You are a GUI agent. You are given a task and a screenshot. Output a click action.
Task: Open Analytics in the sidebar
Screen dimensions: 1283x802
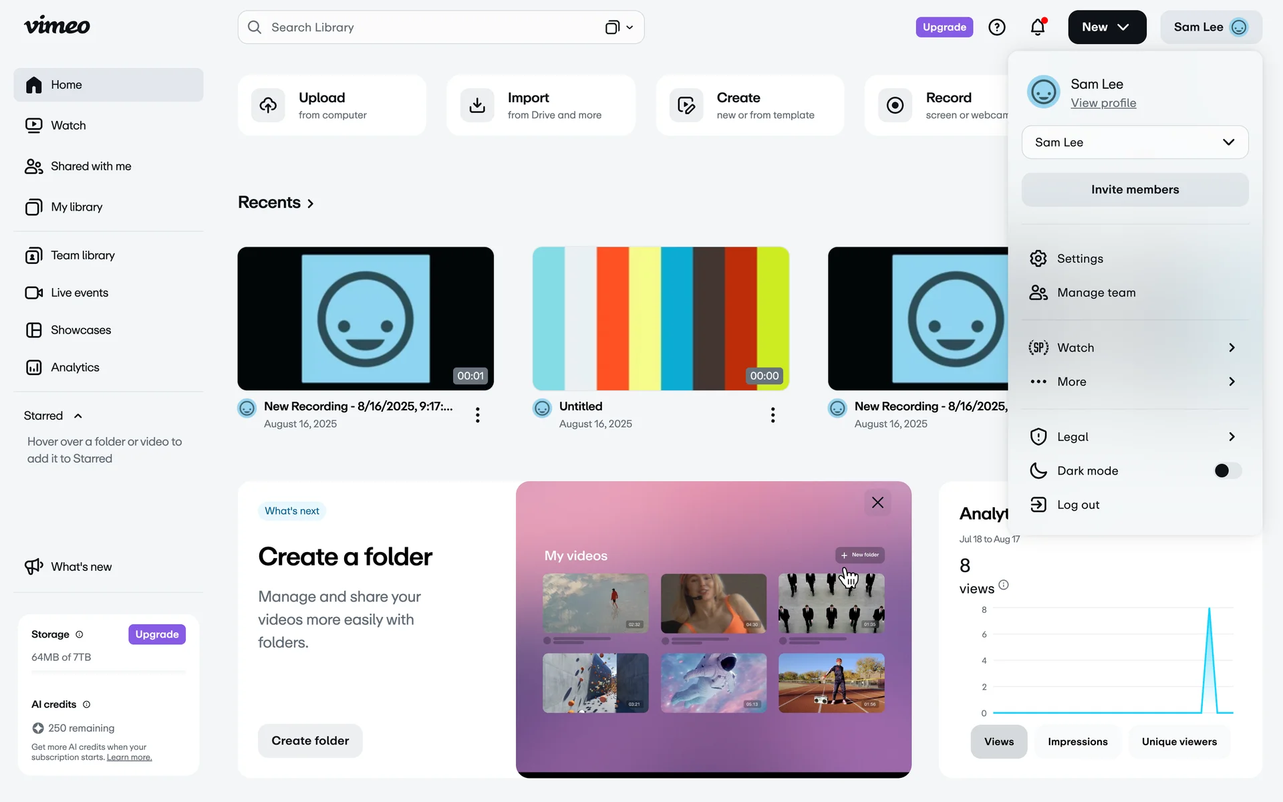74,368
